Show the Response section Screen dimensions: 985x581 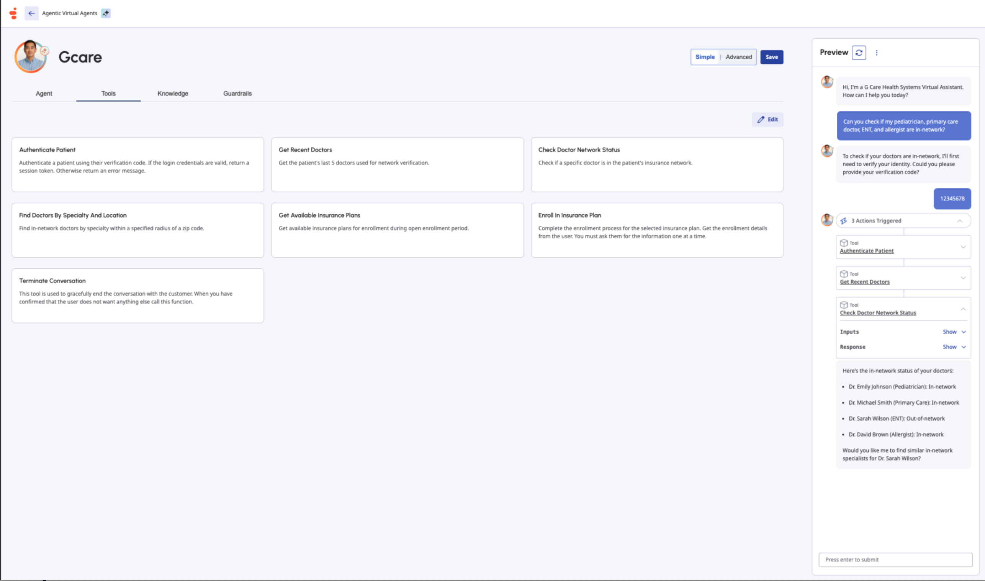coord(954,347)
